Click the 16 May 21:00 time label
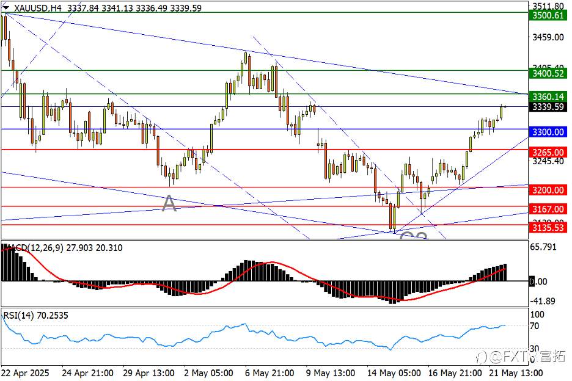The height and width of the screenshot is (381, 572). click(455, 373)
